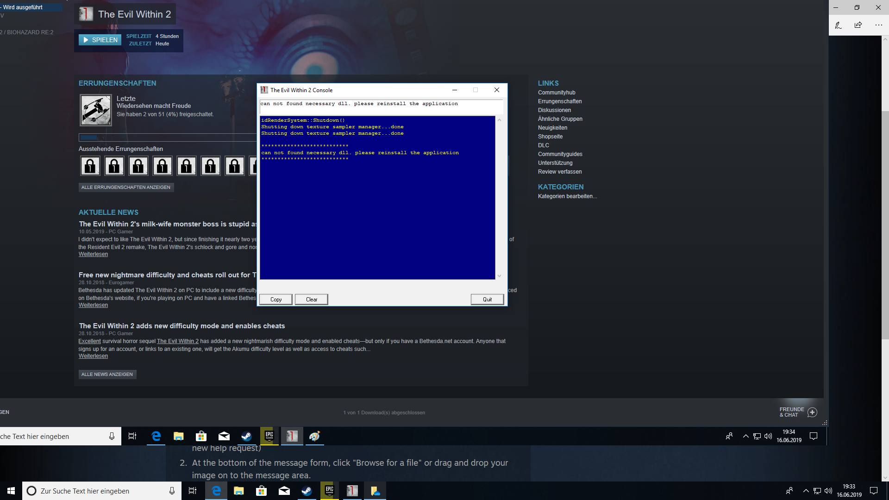Image resolution: width=889 pixels, height=500 pixels.
Task: Click the Quit button in console
Action: tap(488, 300)
